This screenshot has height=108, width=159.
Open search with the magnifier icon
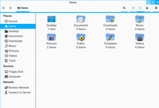pyautogui.click(x=124, y=8)
